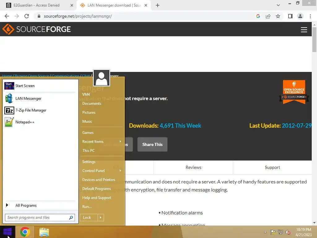Open Default Programs

tap(97, 189)
